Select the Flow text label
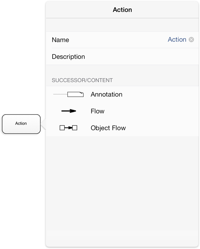Image resolution: width=200 pixels, height=249 pixels. (x=98, y=111)
